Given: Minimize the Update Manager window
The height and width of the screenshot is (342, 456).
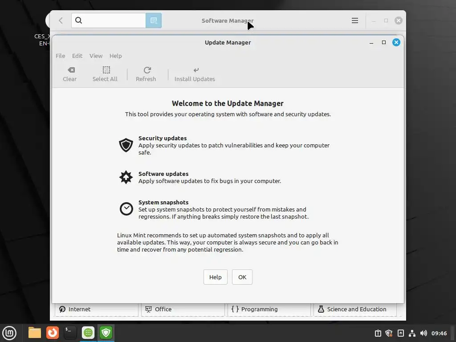Looking at the screenshot, I should pyautogui.click(x=371, y=42).
